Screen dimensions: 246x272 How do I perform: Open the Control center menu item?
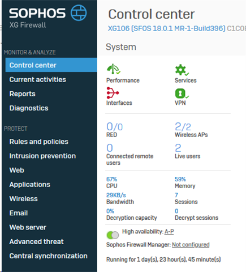51,65
